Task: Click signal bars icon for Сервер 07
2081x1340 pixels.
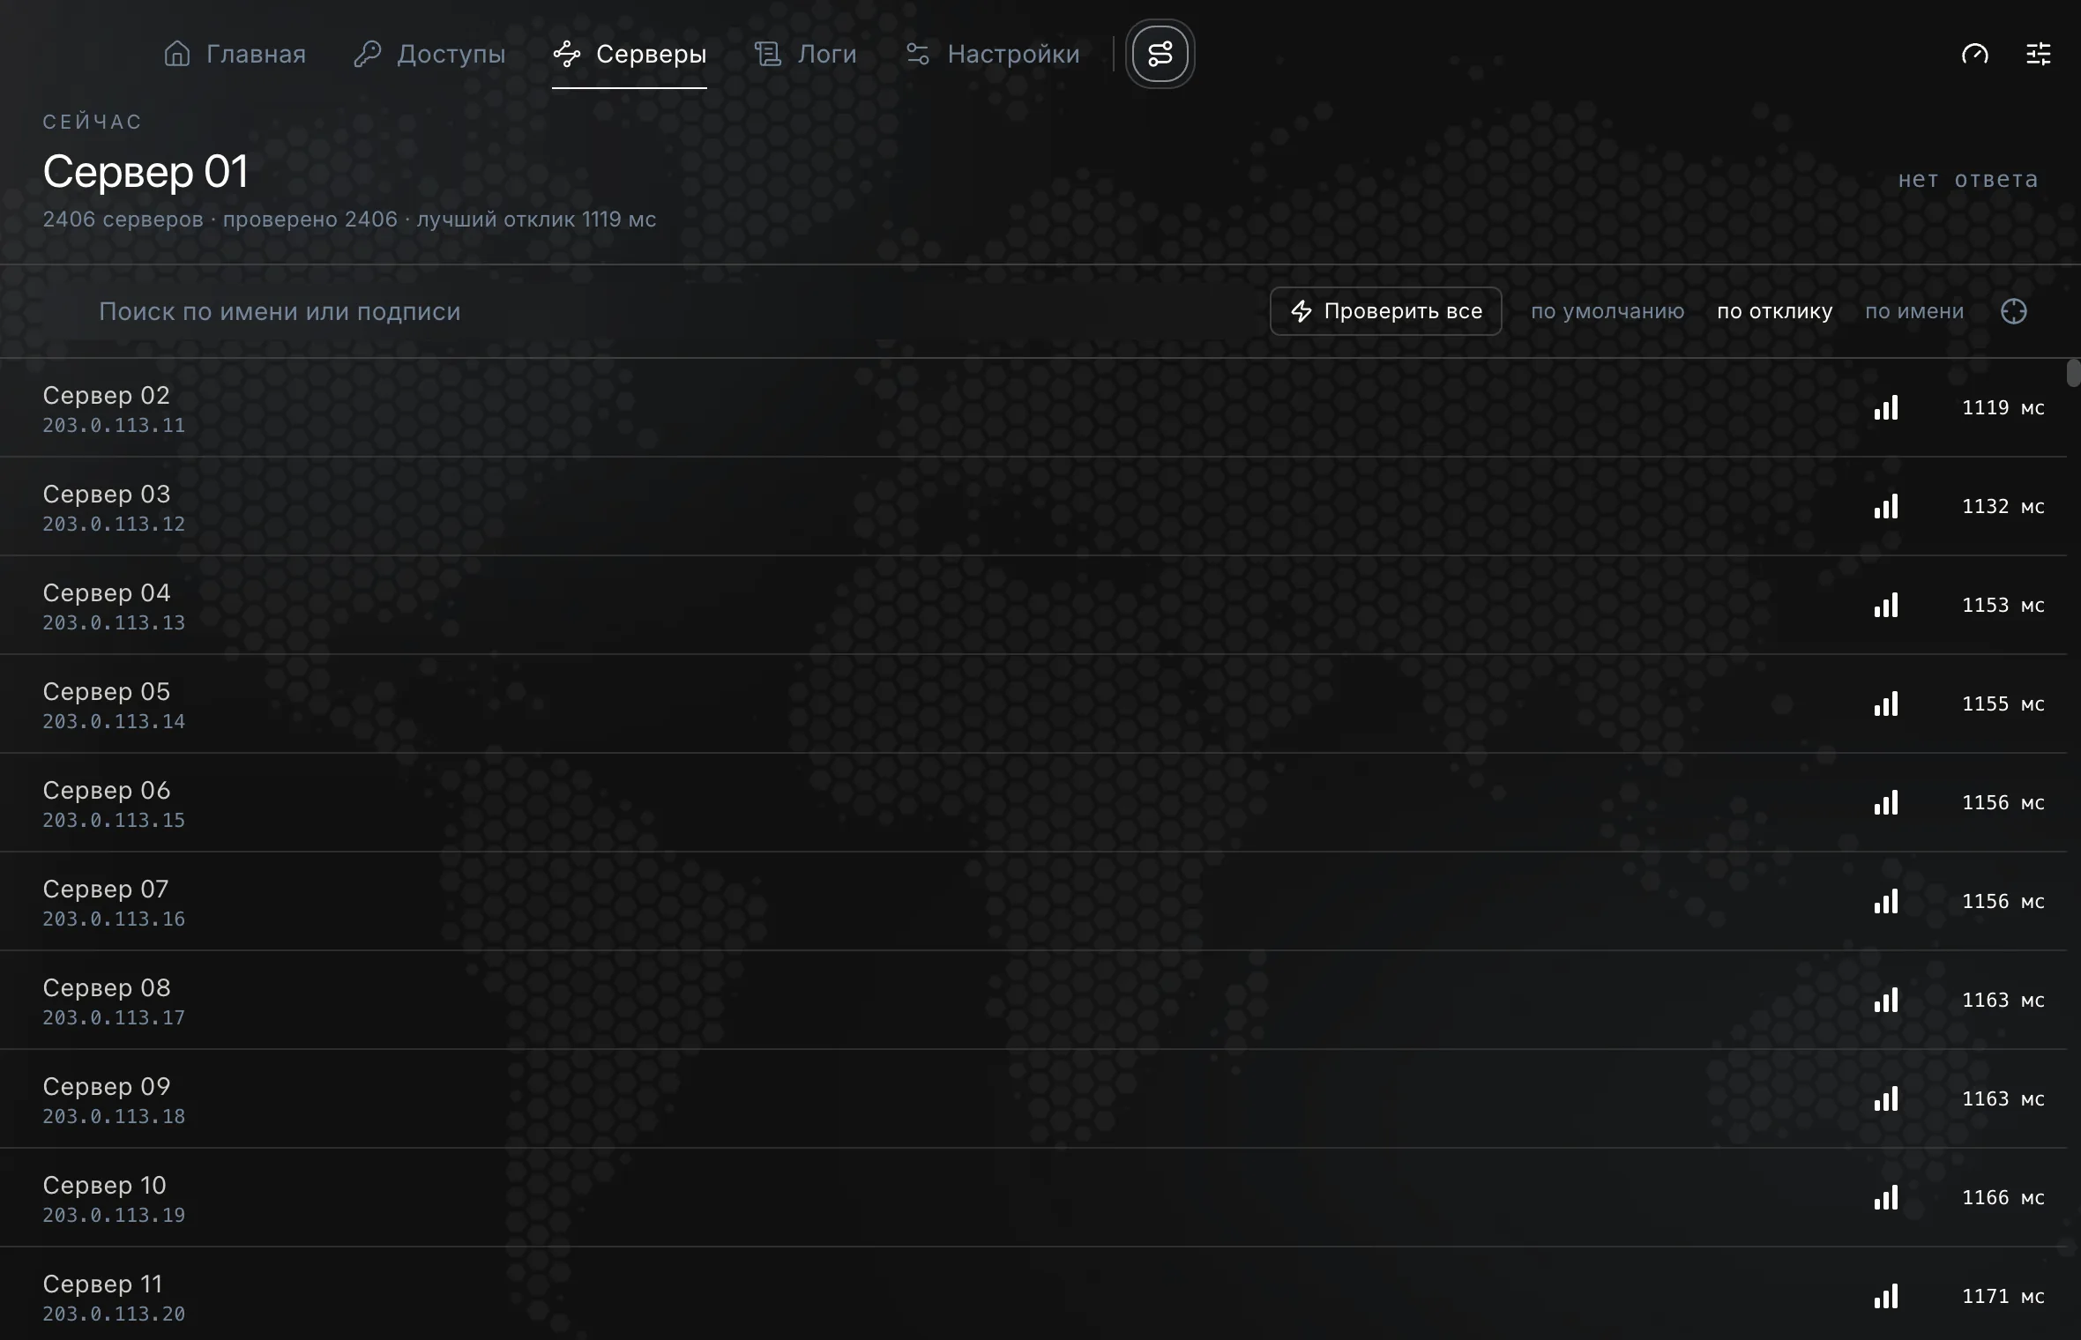Action: pyautogui.click(x=1886, y=901)
